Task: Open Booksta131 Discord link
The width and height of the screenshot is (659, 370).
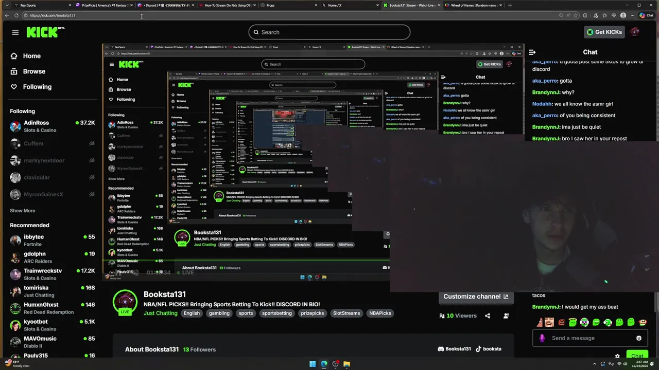Action: pos(454,349)
